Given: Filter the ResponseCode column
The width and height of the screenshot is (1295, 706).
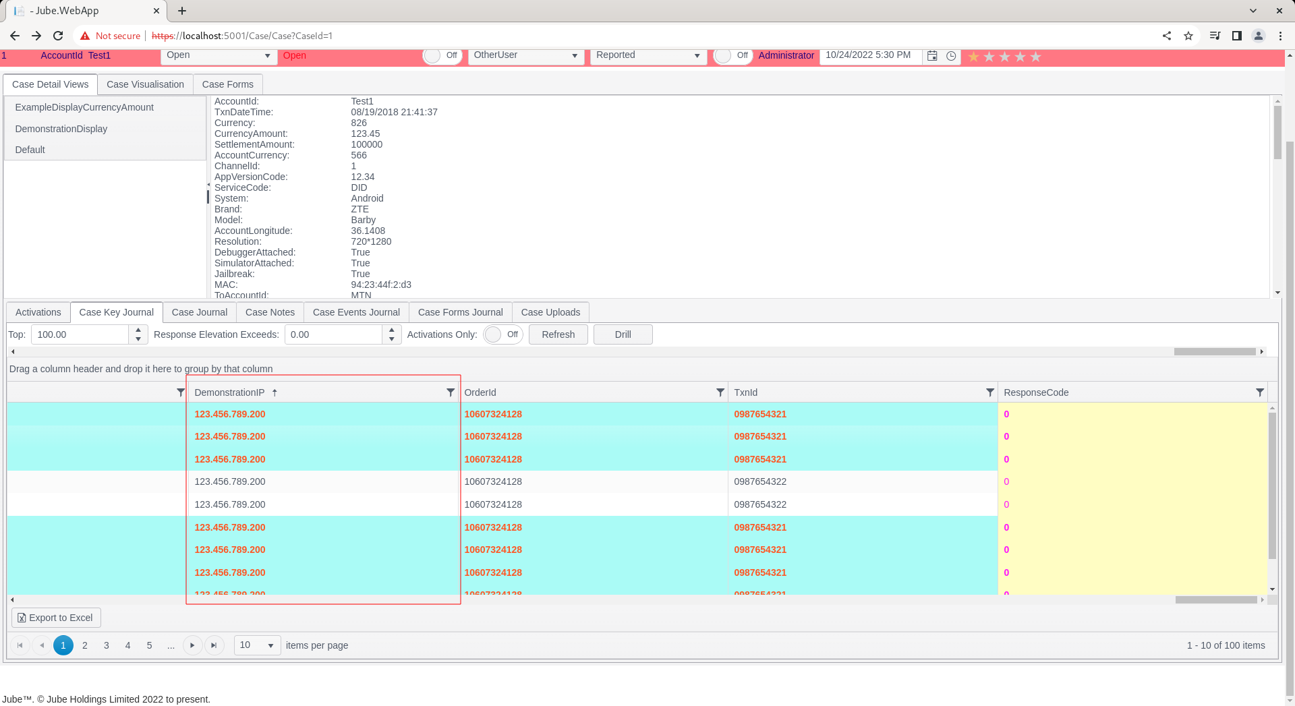Looking at the screenshot, I should click(x=1260, y=392).
